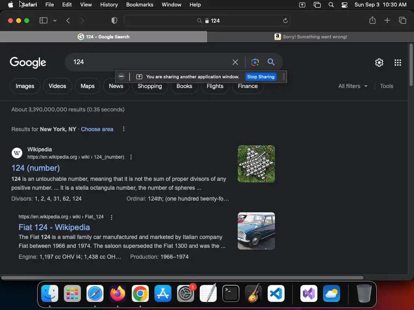Open Visual Studio Code from the Dock

tap(276, 293)
